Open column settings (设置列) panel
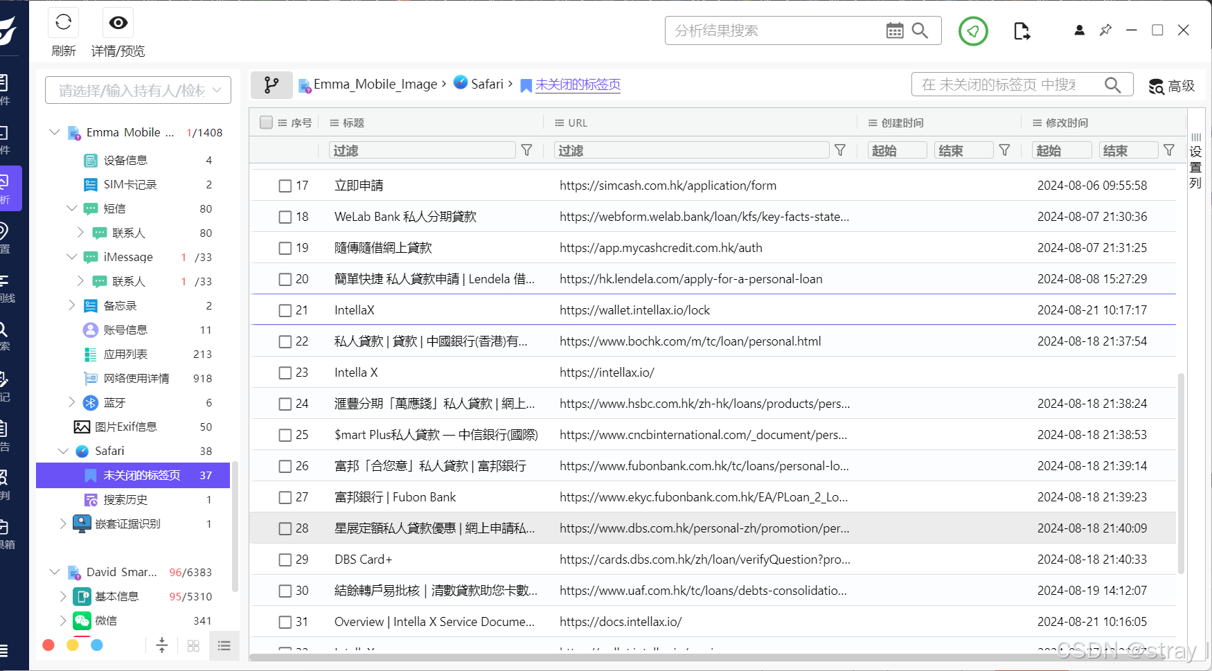 click(1196, 161)
